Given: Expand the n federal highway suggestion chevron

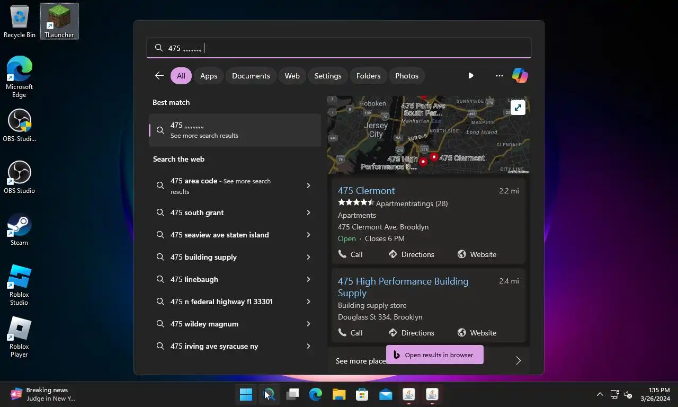Looking at the screenshot, I should (308, 302).
